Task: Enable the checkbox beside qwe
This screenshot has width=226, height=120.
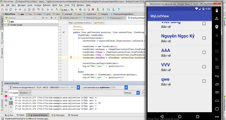Action: click(x=204, y=81)
